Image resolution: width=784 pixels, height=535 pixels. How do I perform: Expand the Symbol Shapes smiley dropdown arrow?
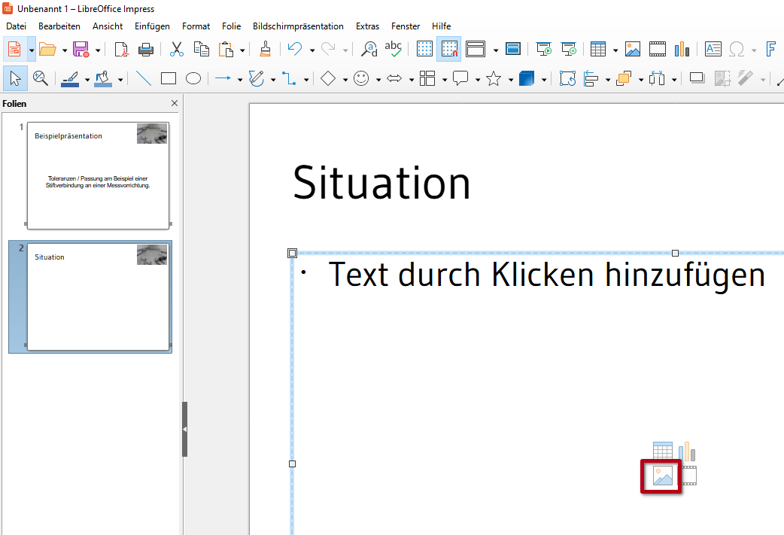click(x=378, y=79)
